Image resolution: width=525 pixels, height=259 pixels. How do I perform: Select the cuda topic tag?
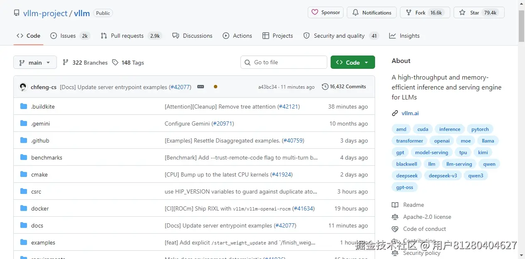[x=423, y=129]
